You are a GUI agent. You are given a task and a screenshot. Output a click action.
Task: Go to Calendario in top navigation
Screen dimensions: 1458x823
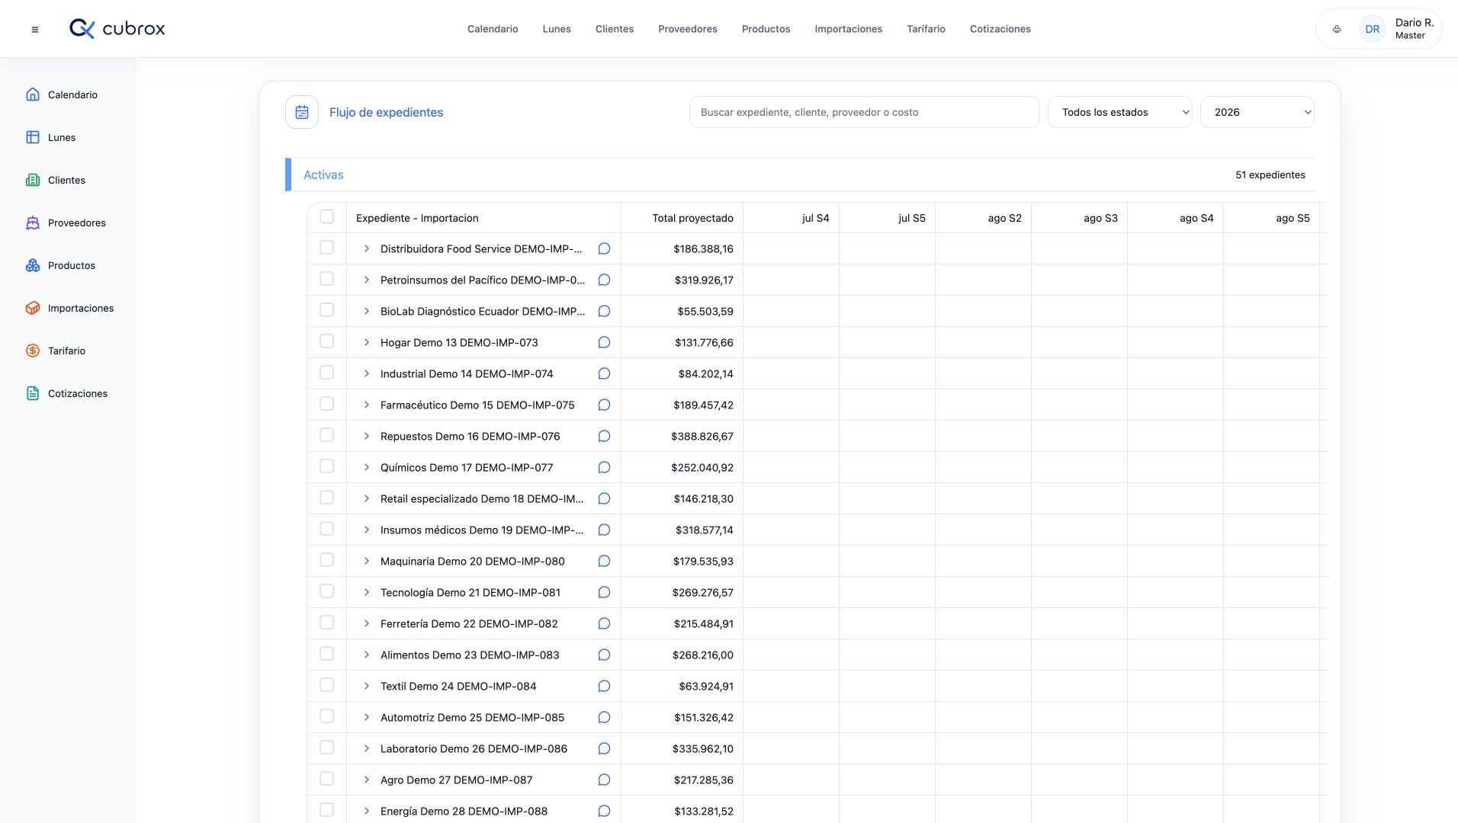point(493,29)
